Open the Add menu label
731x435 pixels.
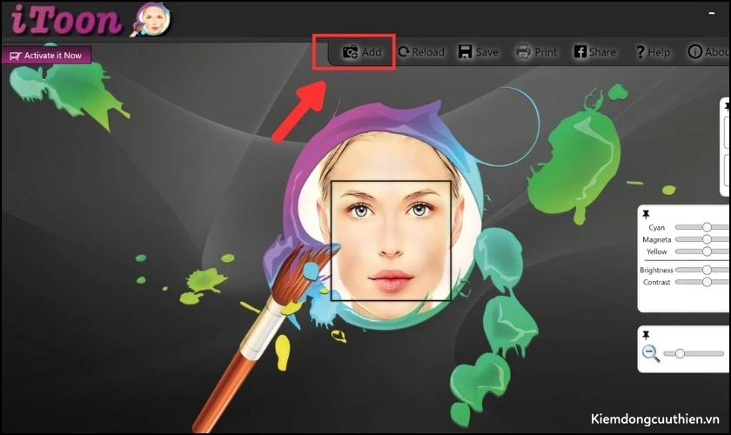click(x=372, y=52)
